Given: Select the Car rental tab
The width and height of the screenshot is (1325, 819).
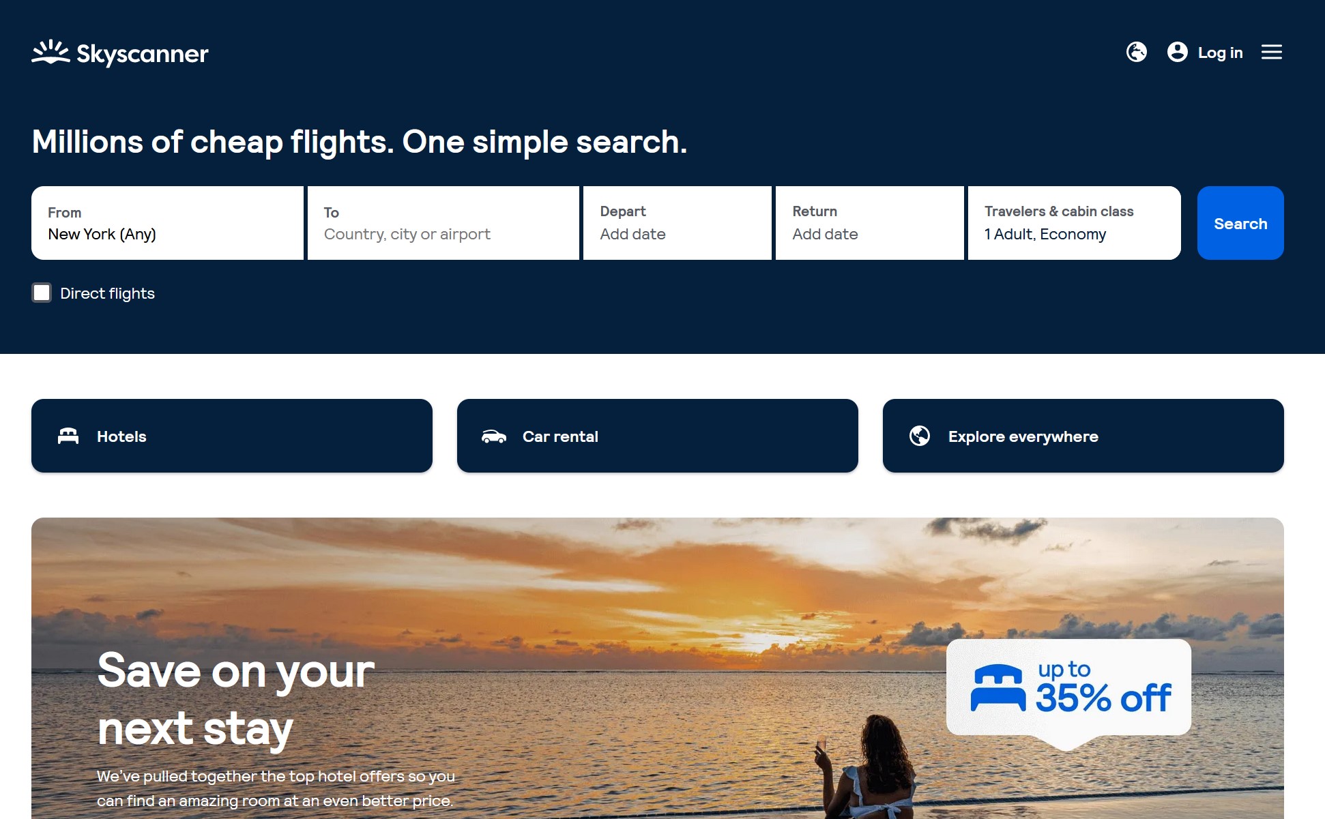Looking at the screenshot, I should (657, 436).
